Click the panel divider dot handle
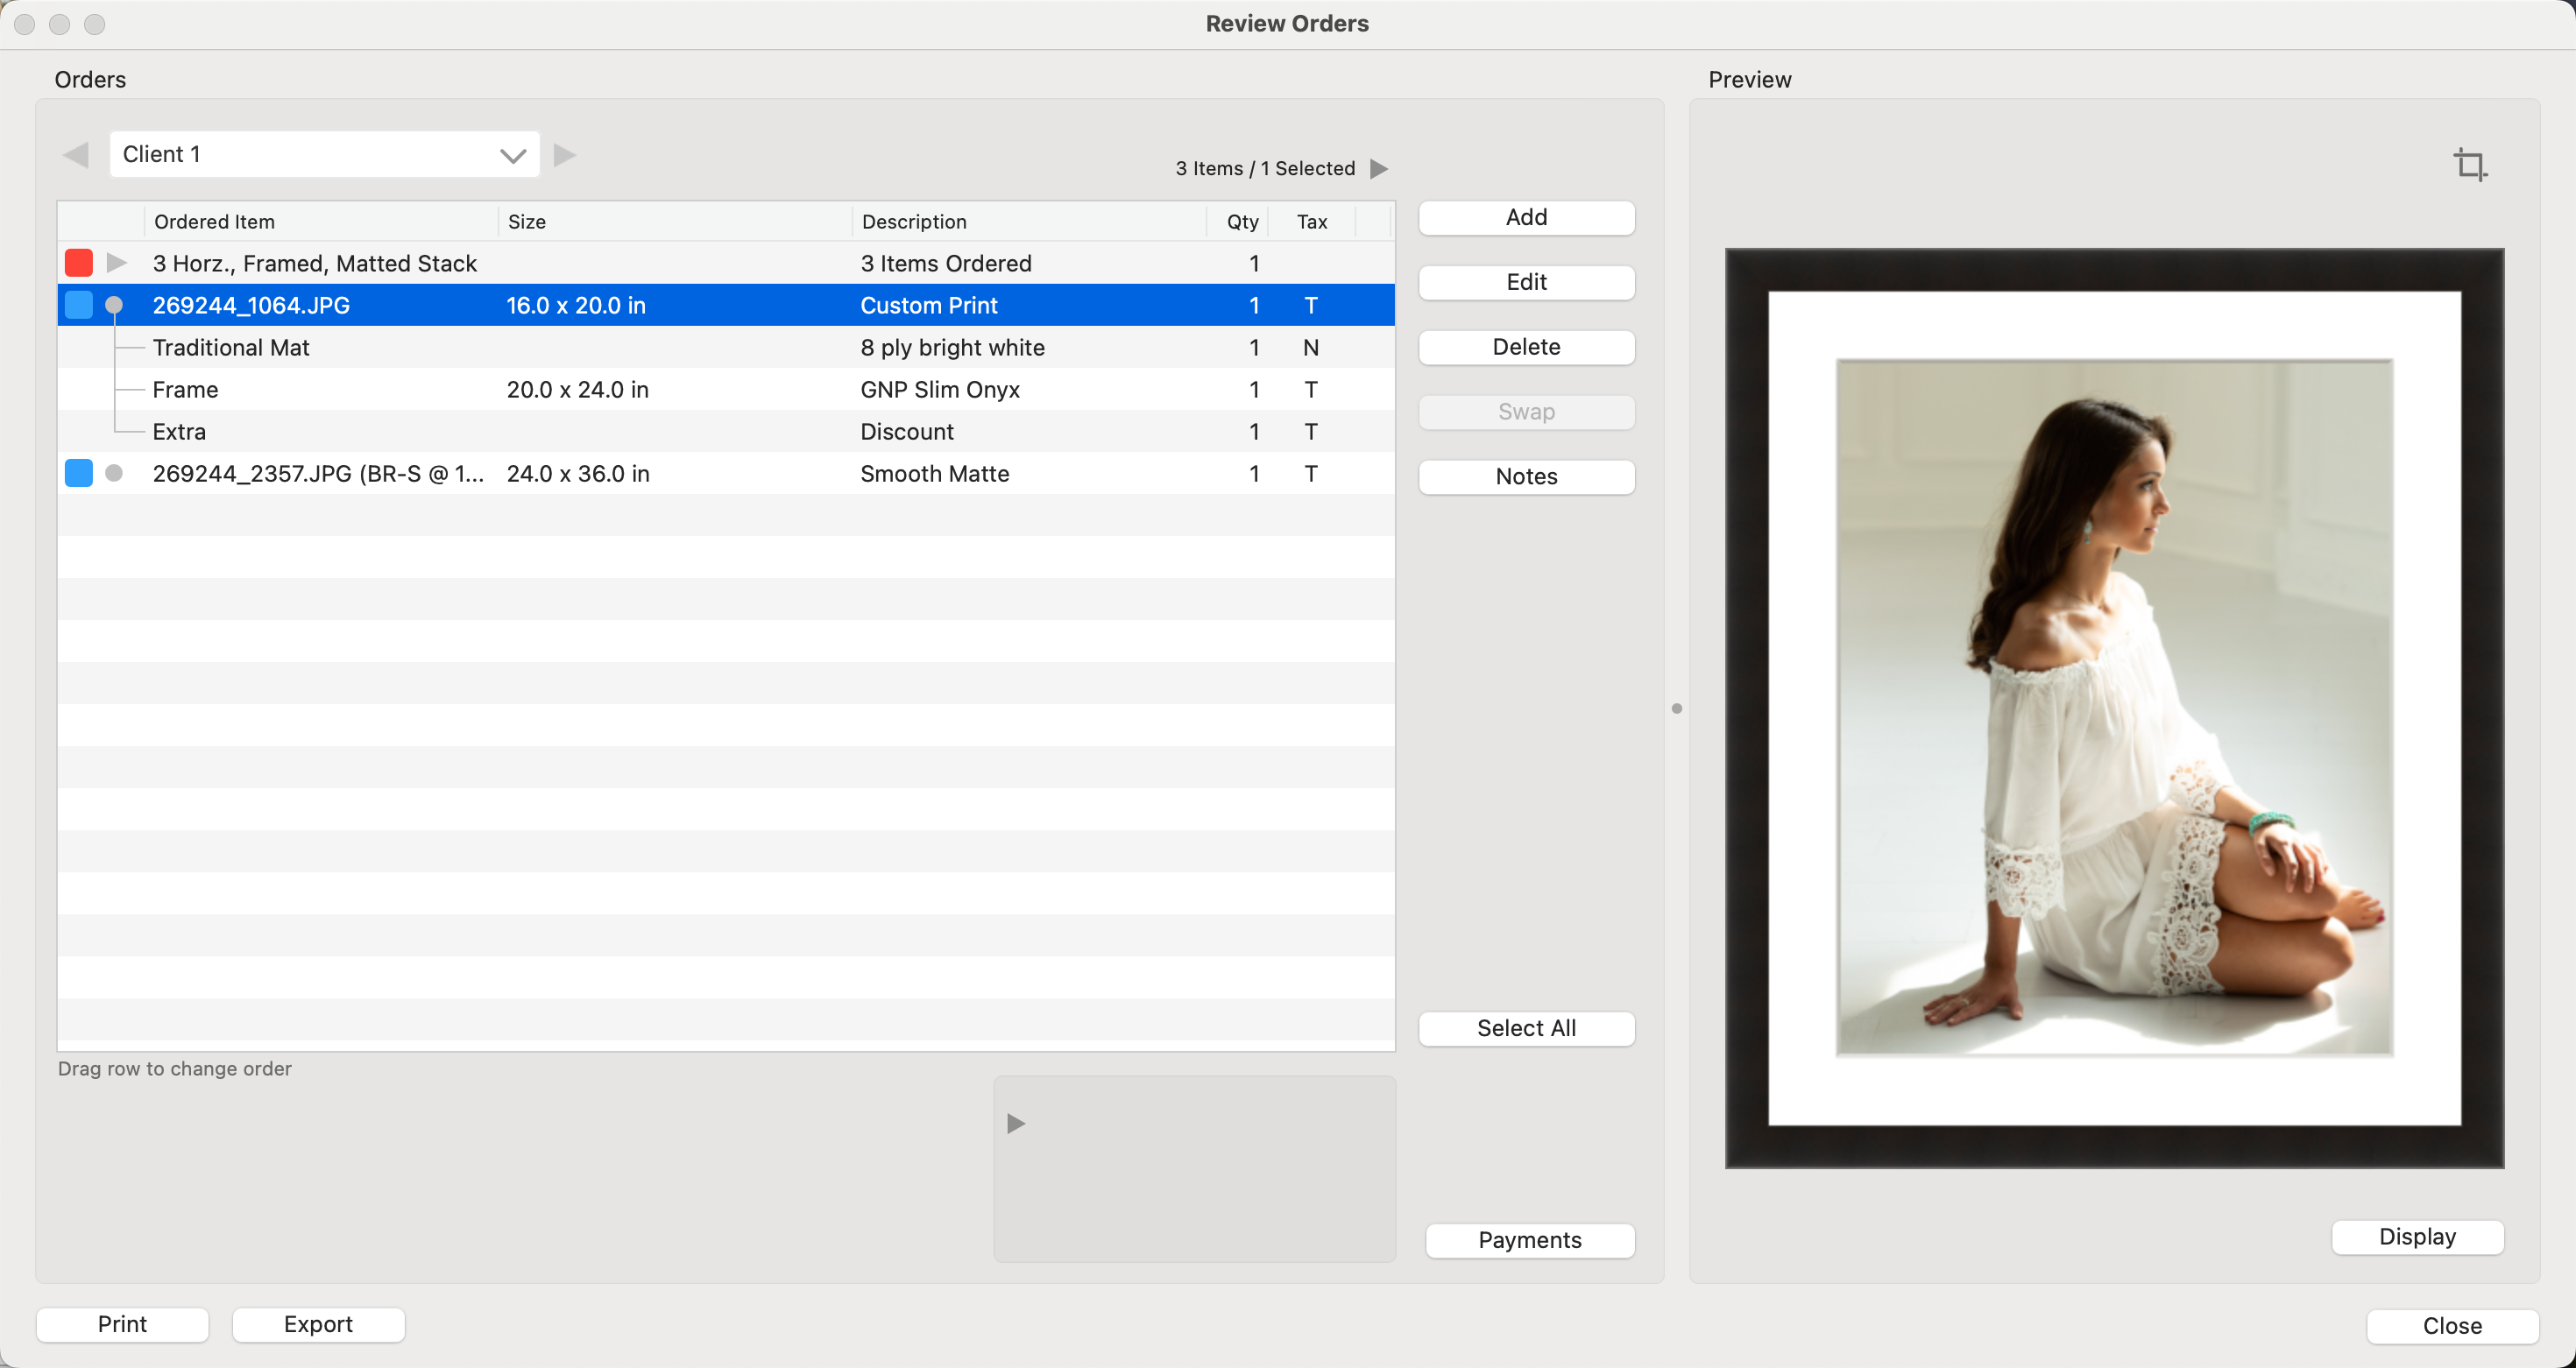Viewport: 2576px width, 1368px height. click(x=1677, y=709)
